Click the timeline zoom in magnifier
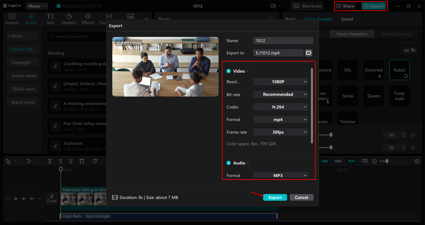The image size is (425, 225). [417, 161]
